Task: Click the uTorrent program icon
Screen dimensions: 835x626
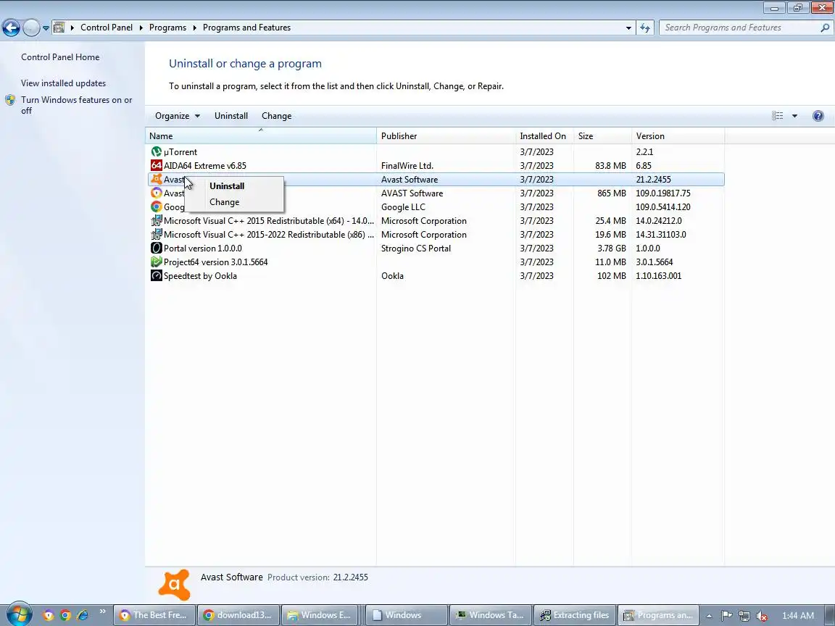Action: [x=156, y=151]
